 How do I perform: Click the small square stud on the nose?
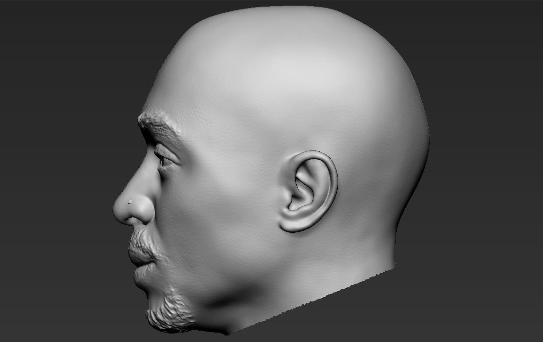[x=130, y=201]
